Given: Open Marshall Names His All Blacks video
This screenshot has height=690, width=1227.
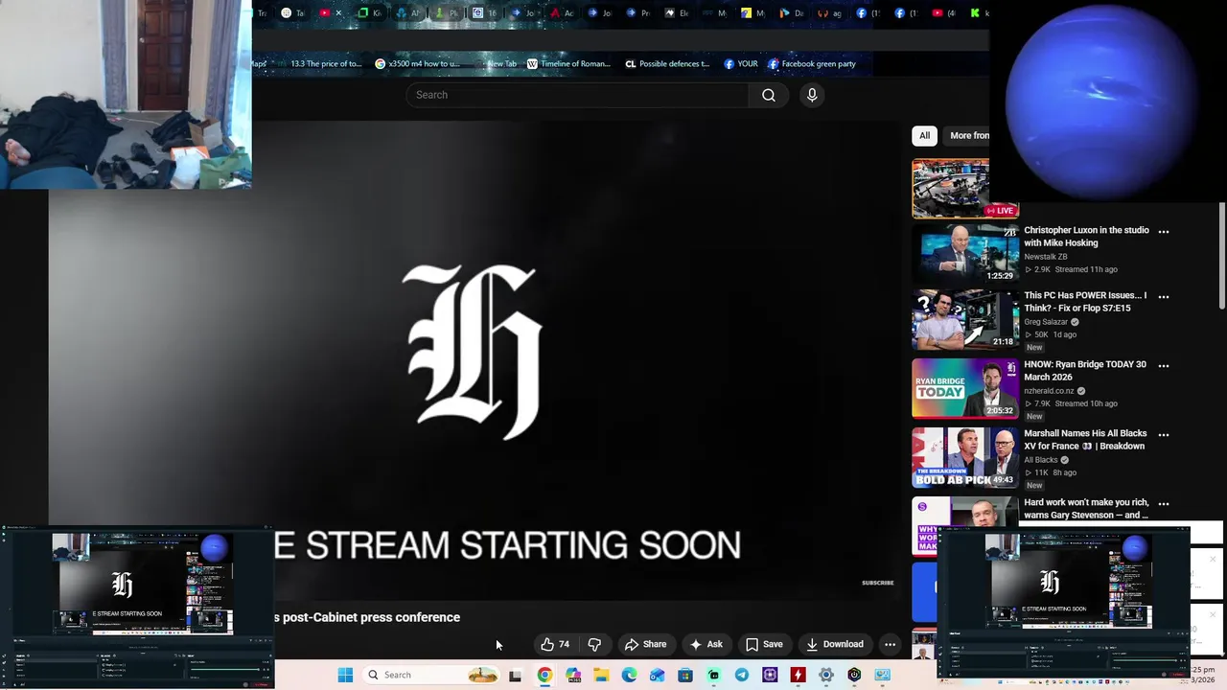Looking at the screenshot, I should 1085,440.
